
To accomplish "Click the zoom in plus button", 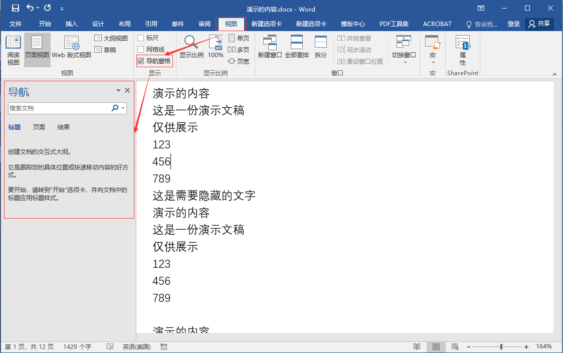I will click(526, 347).
